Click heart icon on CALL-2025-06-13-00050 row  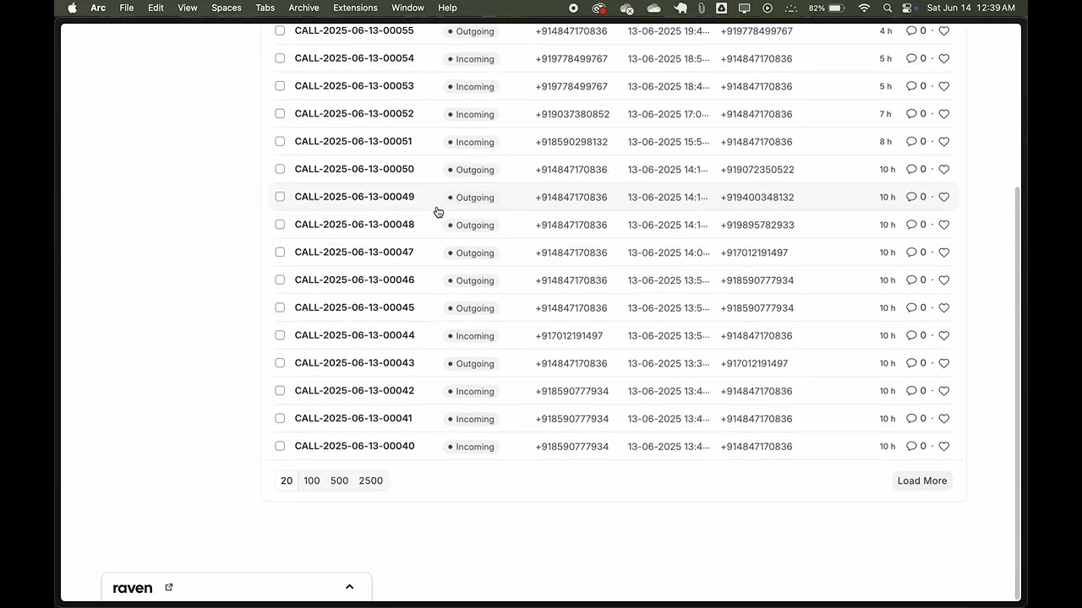pos(944,169)
